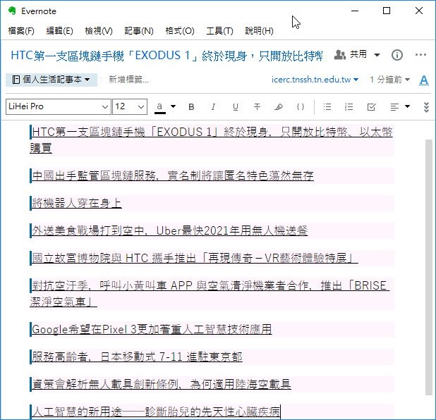Open the note info button
Image resolution: width=436 pixels, height=420 pixels.
click(397, 55)
